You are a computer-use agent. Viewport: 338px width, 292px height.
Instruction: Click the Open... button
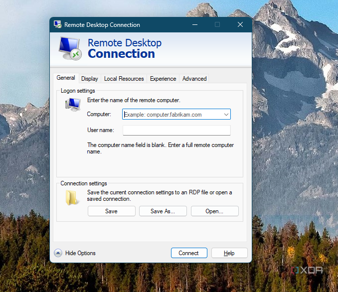pos(214,211)
